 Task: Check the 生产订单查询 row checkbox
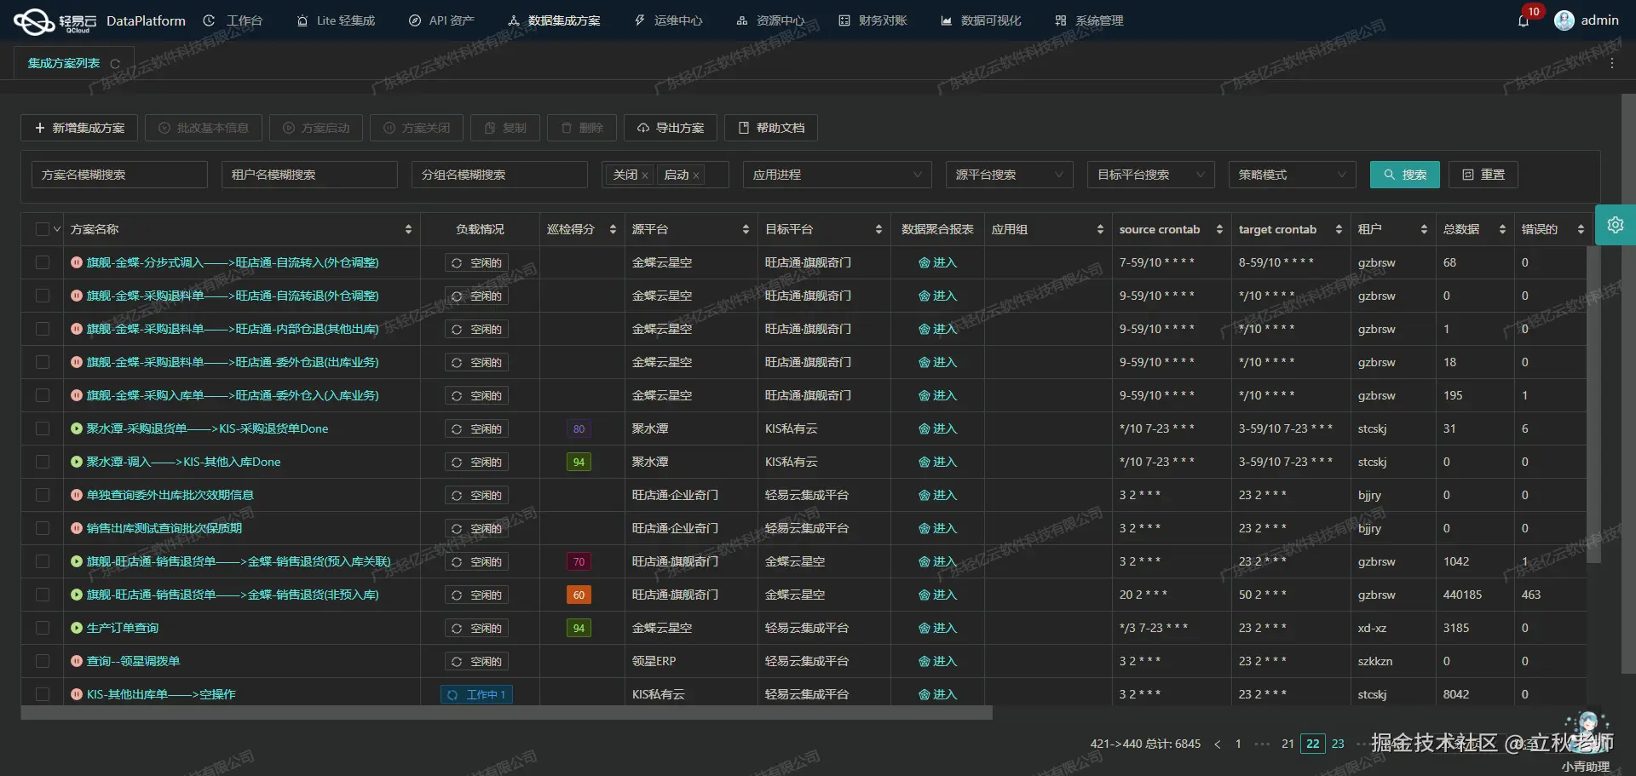pos(43,628)
